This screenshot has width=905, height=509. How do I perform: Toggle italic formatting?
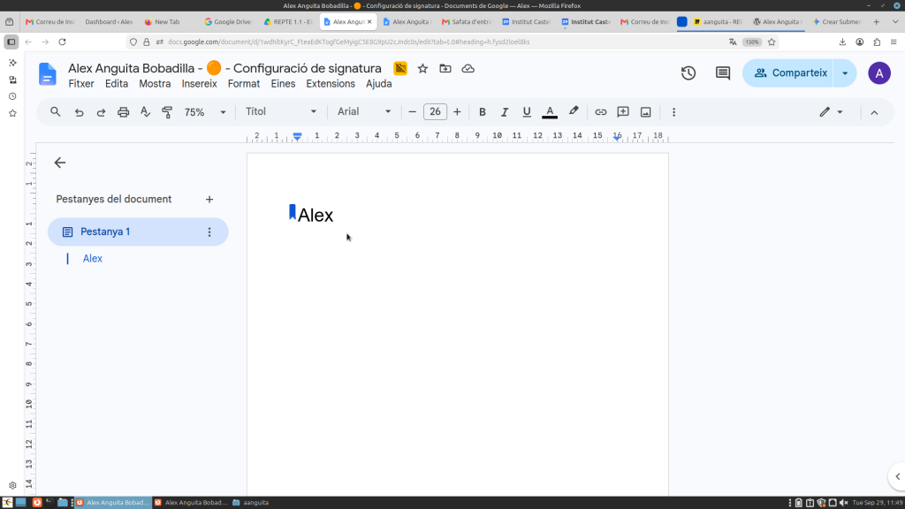pos(504,112)
